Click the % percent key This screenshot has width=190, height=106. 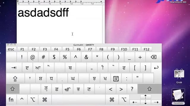click(x=65, y=57)
